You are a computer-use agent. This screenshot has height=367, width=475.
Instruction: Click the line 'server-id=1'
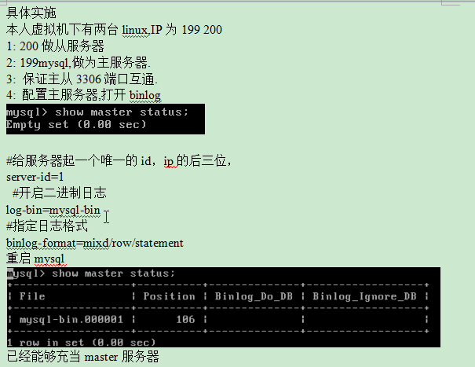pos(35,177)
